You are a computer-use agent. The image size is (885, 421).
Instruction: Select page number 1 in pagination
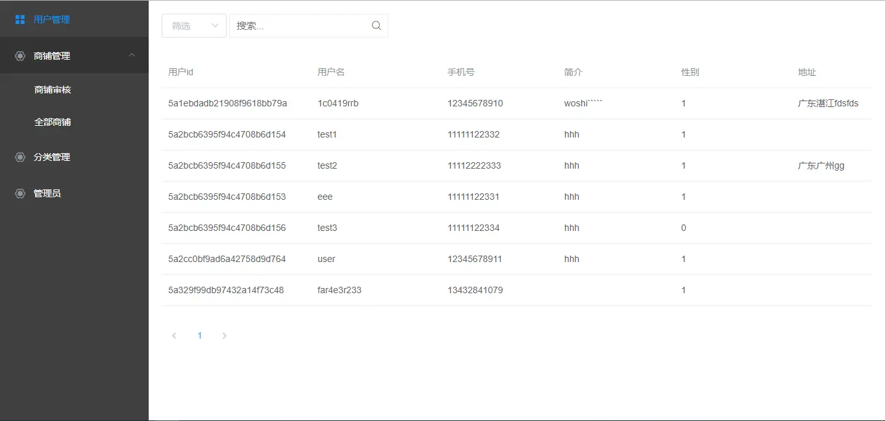[199, 335]
